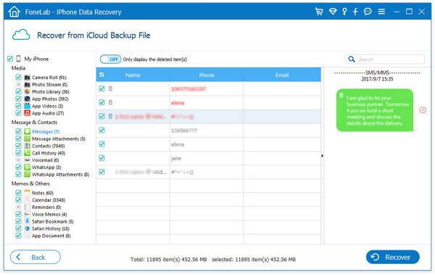Open the hamburger menu icon
435x275 pixels.
[x=381, y=12]
